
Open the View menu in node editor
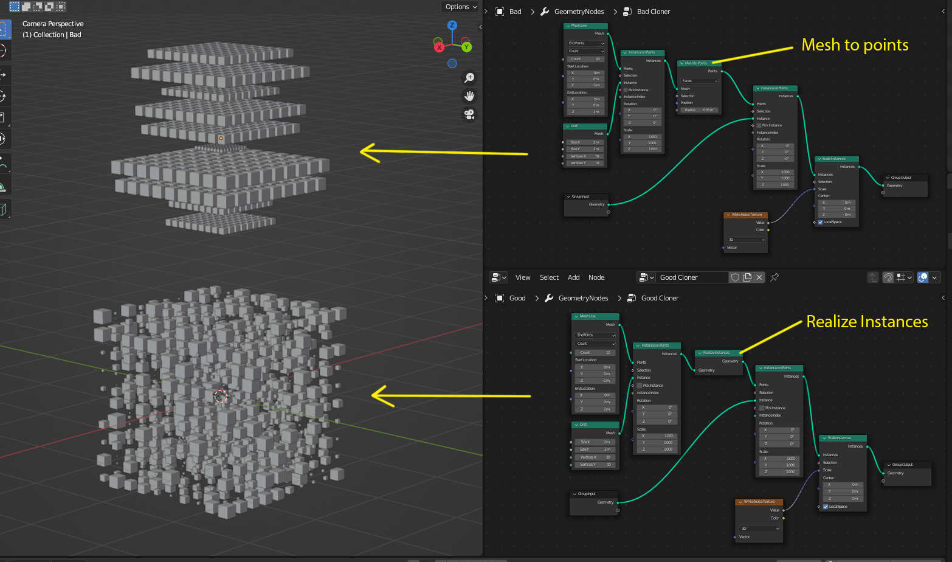point(523,277)
